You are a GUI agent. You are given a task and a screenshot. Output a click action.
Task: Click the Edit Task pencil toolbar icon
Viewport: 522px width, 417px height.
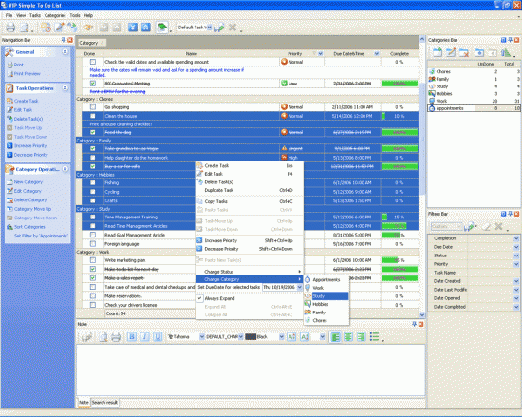point(59,28)
